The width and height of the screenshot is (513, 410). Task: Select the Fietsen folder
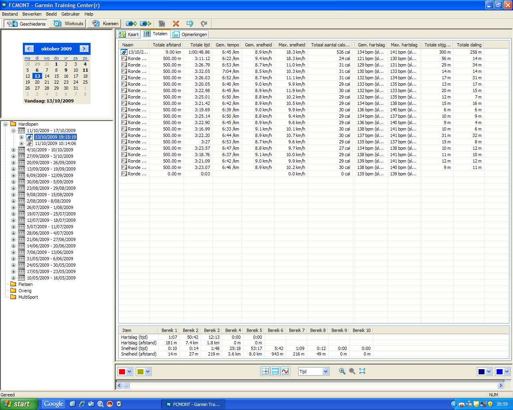coord(25,284)
